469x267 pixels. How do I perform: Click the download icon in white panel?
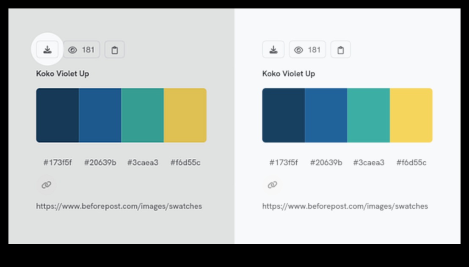pyautogui.click(x=273, y=50)
